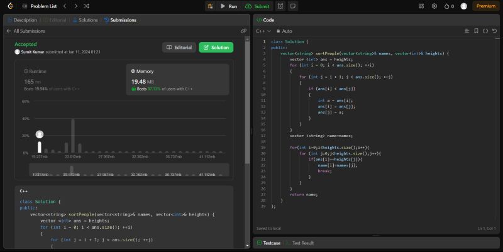Go to previous problem arrow
Image resolution: width=503 pixels, height=252 pixels.
point(65,6)
